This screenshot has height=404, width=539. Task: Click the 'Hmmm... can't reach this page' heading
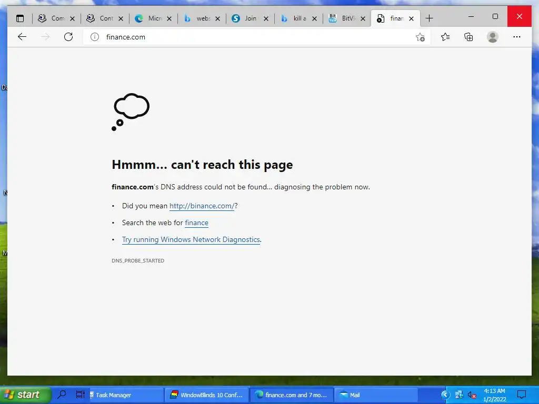click(202, 165)
